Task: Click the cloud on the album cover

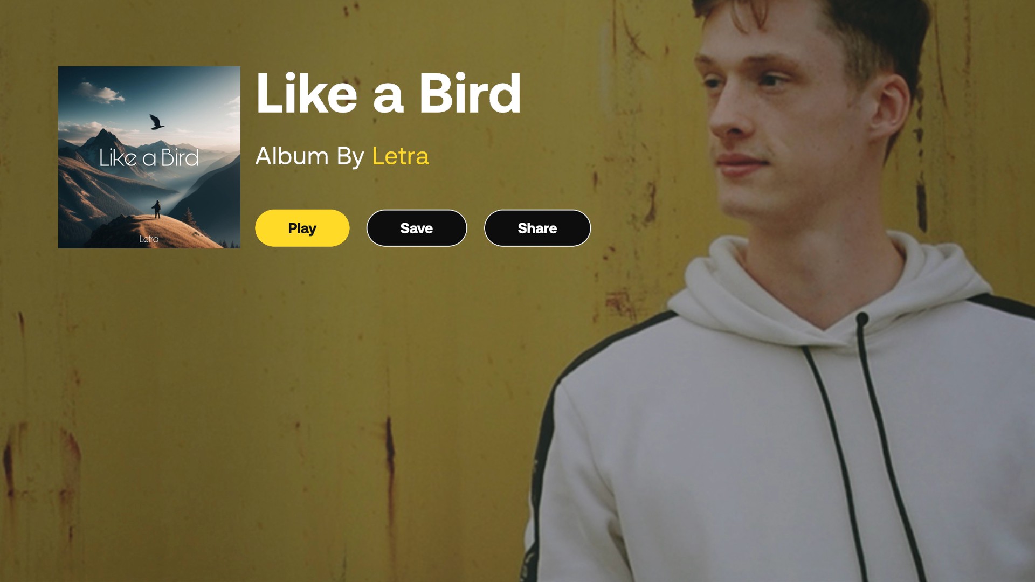Action: (101, 94)
